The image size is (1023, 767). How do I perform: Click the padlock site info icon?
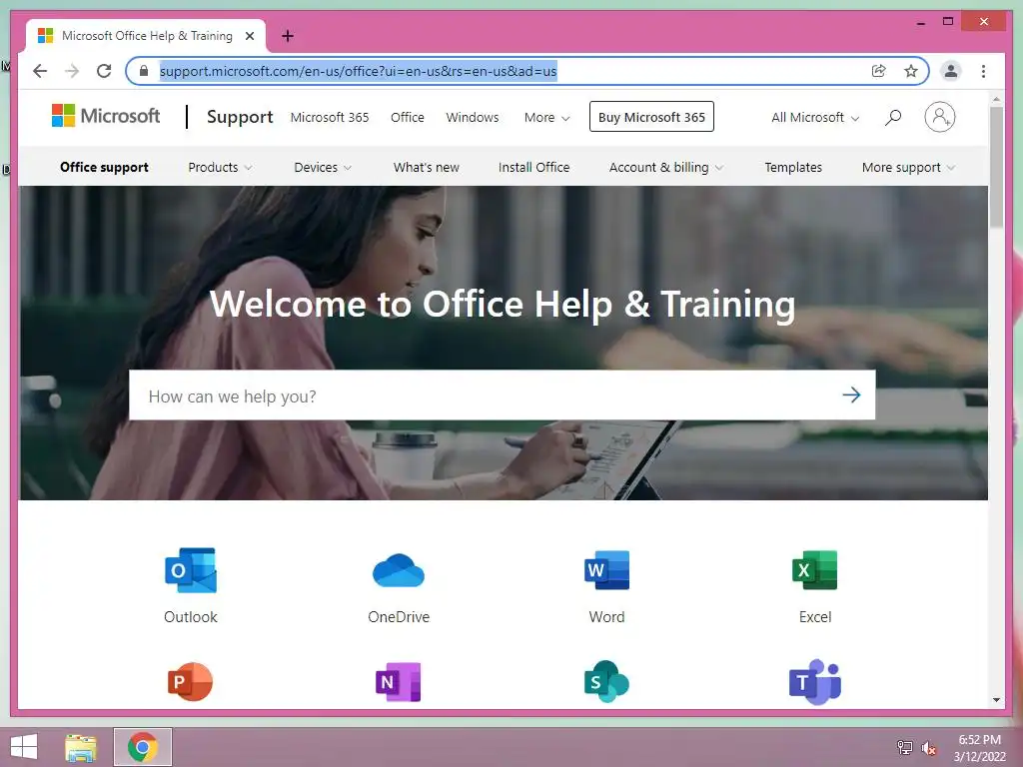pos(144,71)
